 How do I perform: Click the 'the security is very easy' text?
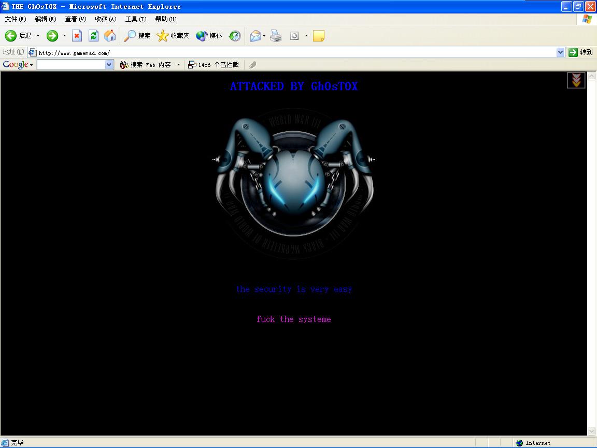pyautogui.click(x=294, y=289)
